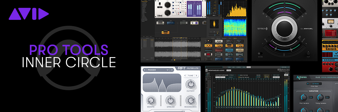Open the 32 Voices choir size dropdown
Screen dimensions: 338x112
pos(315,83)
